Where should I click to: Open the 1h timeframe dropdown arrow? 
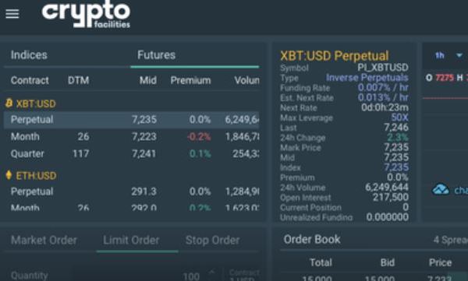pyautogui.click(x=459, y=55)
